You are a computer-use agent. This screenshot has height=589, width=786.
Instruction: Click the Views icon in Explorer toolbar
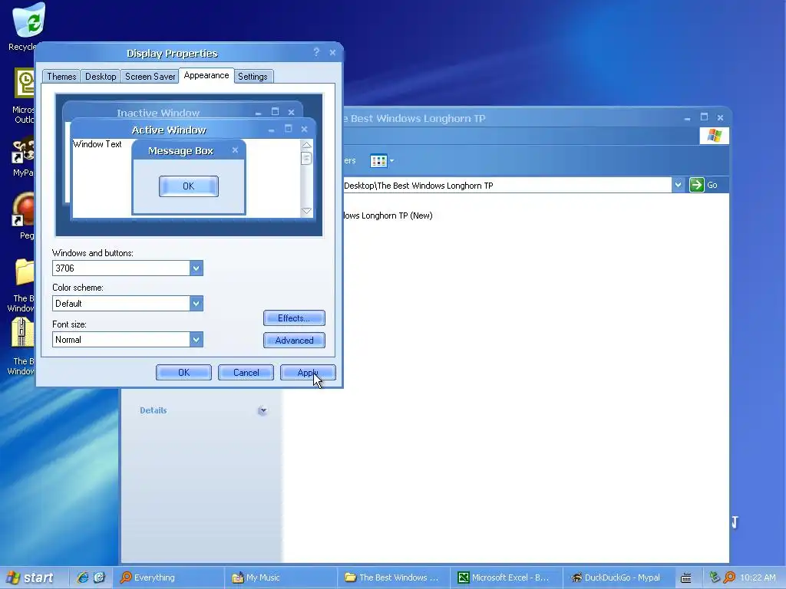coord(378,161)
